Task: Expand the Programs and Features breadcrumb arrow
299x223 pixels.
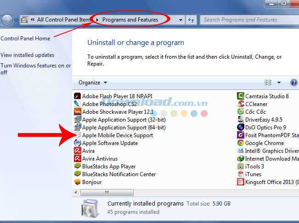Action: [97, 20]
